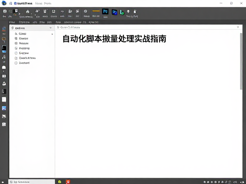Screen dimensions: 246x184
Task: Open the brown speech bubble icon in left dock
Action: [4, 39]
